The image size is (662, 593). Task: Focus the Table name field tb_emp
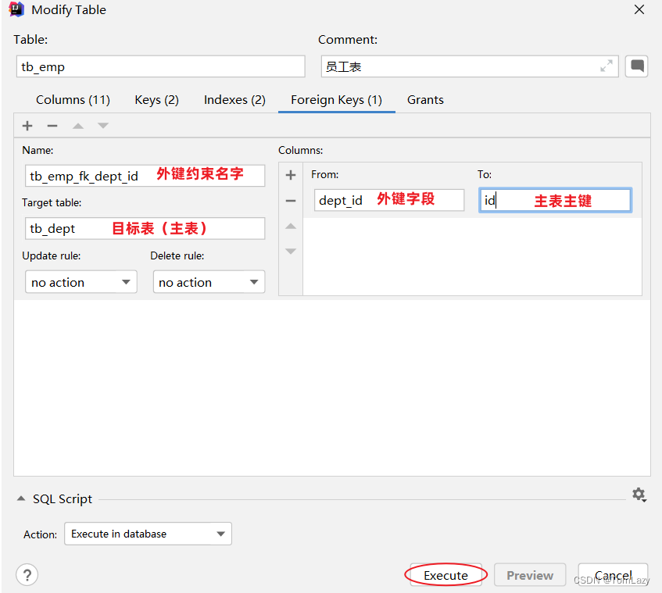[160, 66]
